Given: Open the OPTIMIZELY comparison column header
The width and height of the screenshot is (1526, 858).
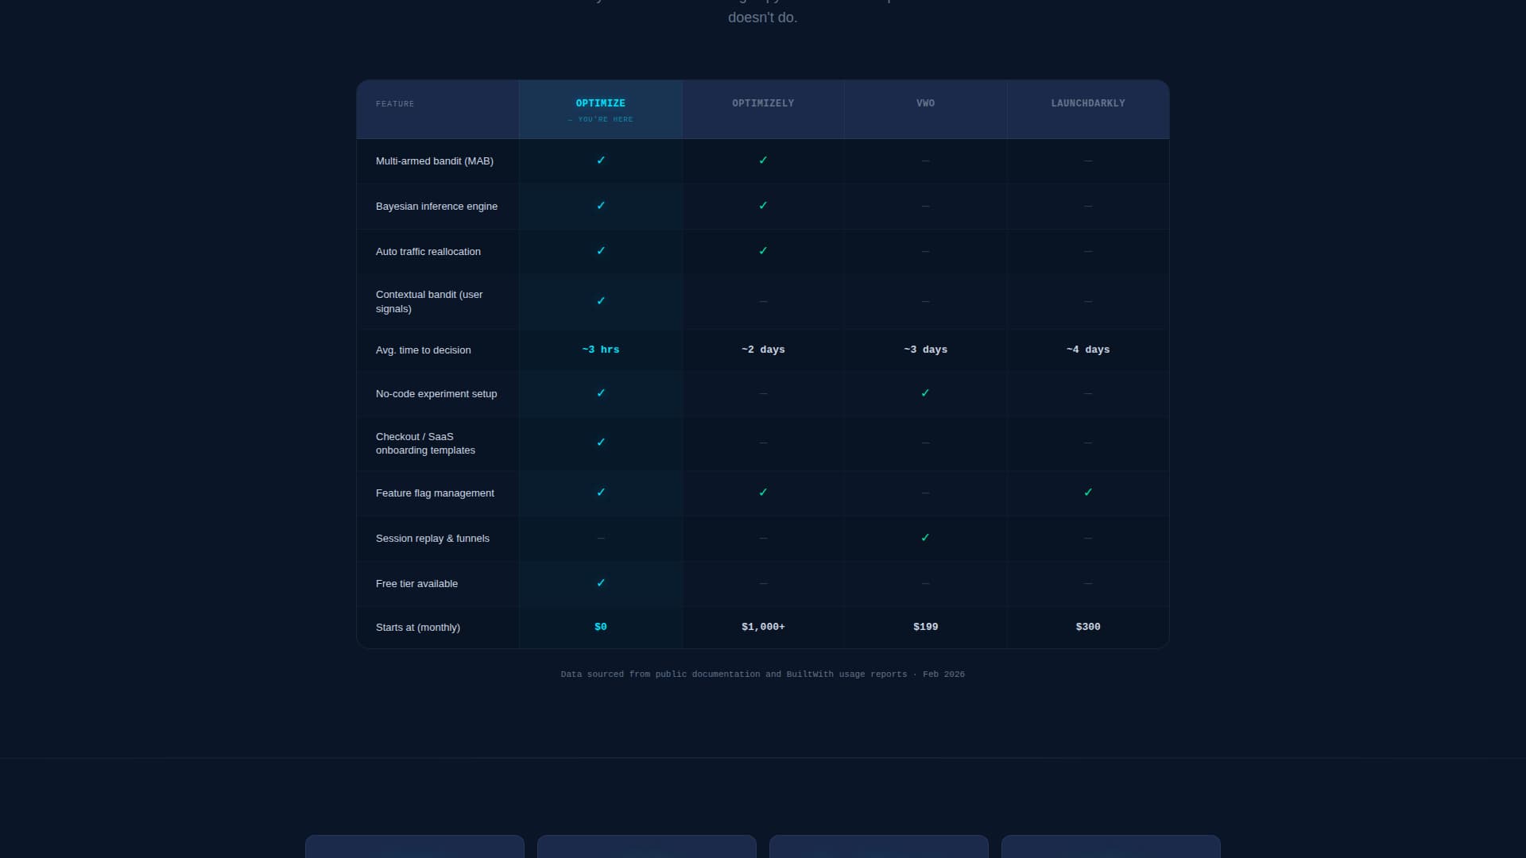Looking at the screenshot, I should click(763, 102).
